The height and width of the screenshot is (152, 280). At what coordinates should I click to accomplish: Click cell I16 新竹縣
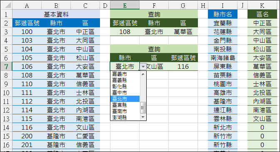click(222, 145)
